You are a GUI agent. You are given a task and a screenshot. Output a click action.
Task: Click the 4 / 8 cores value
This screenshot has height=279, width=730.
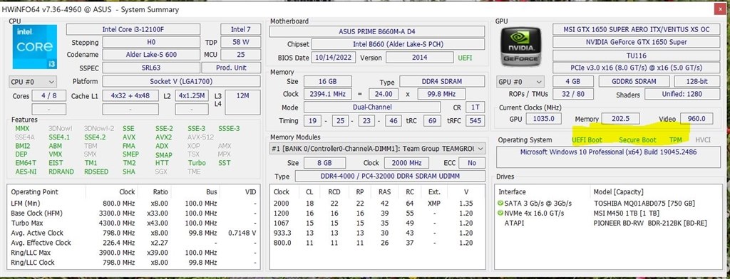[x=49, y=96]
